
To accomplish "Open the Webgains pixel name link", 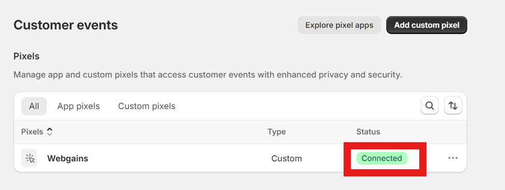I will pos(68,158).
